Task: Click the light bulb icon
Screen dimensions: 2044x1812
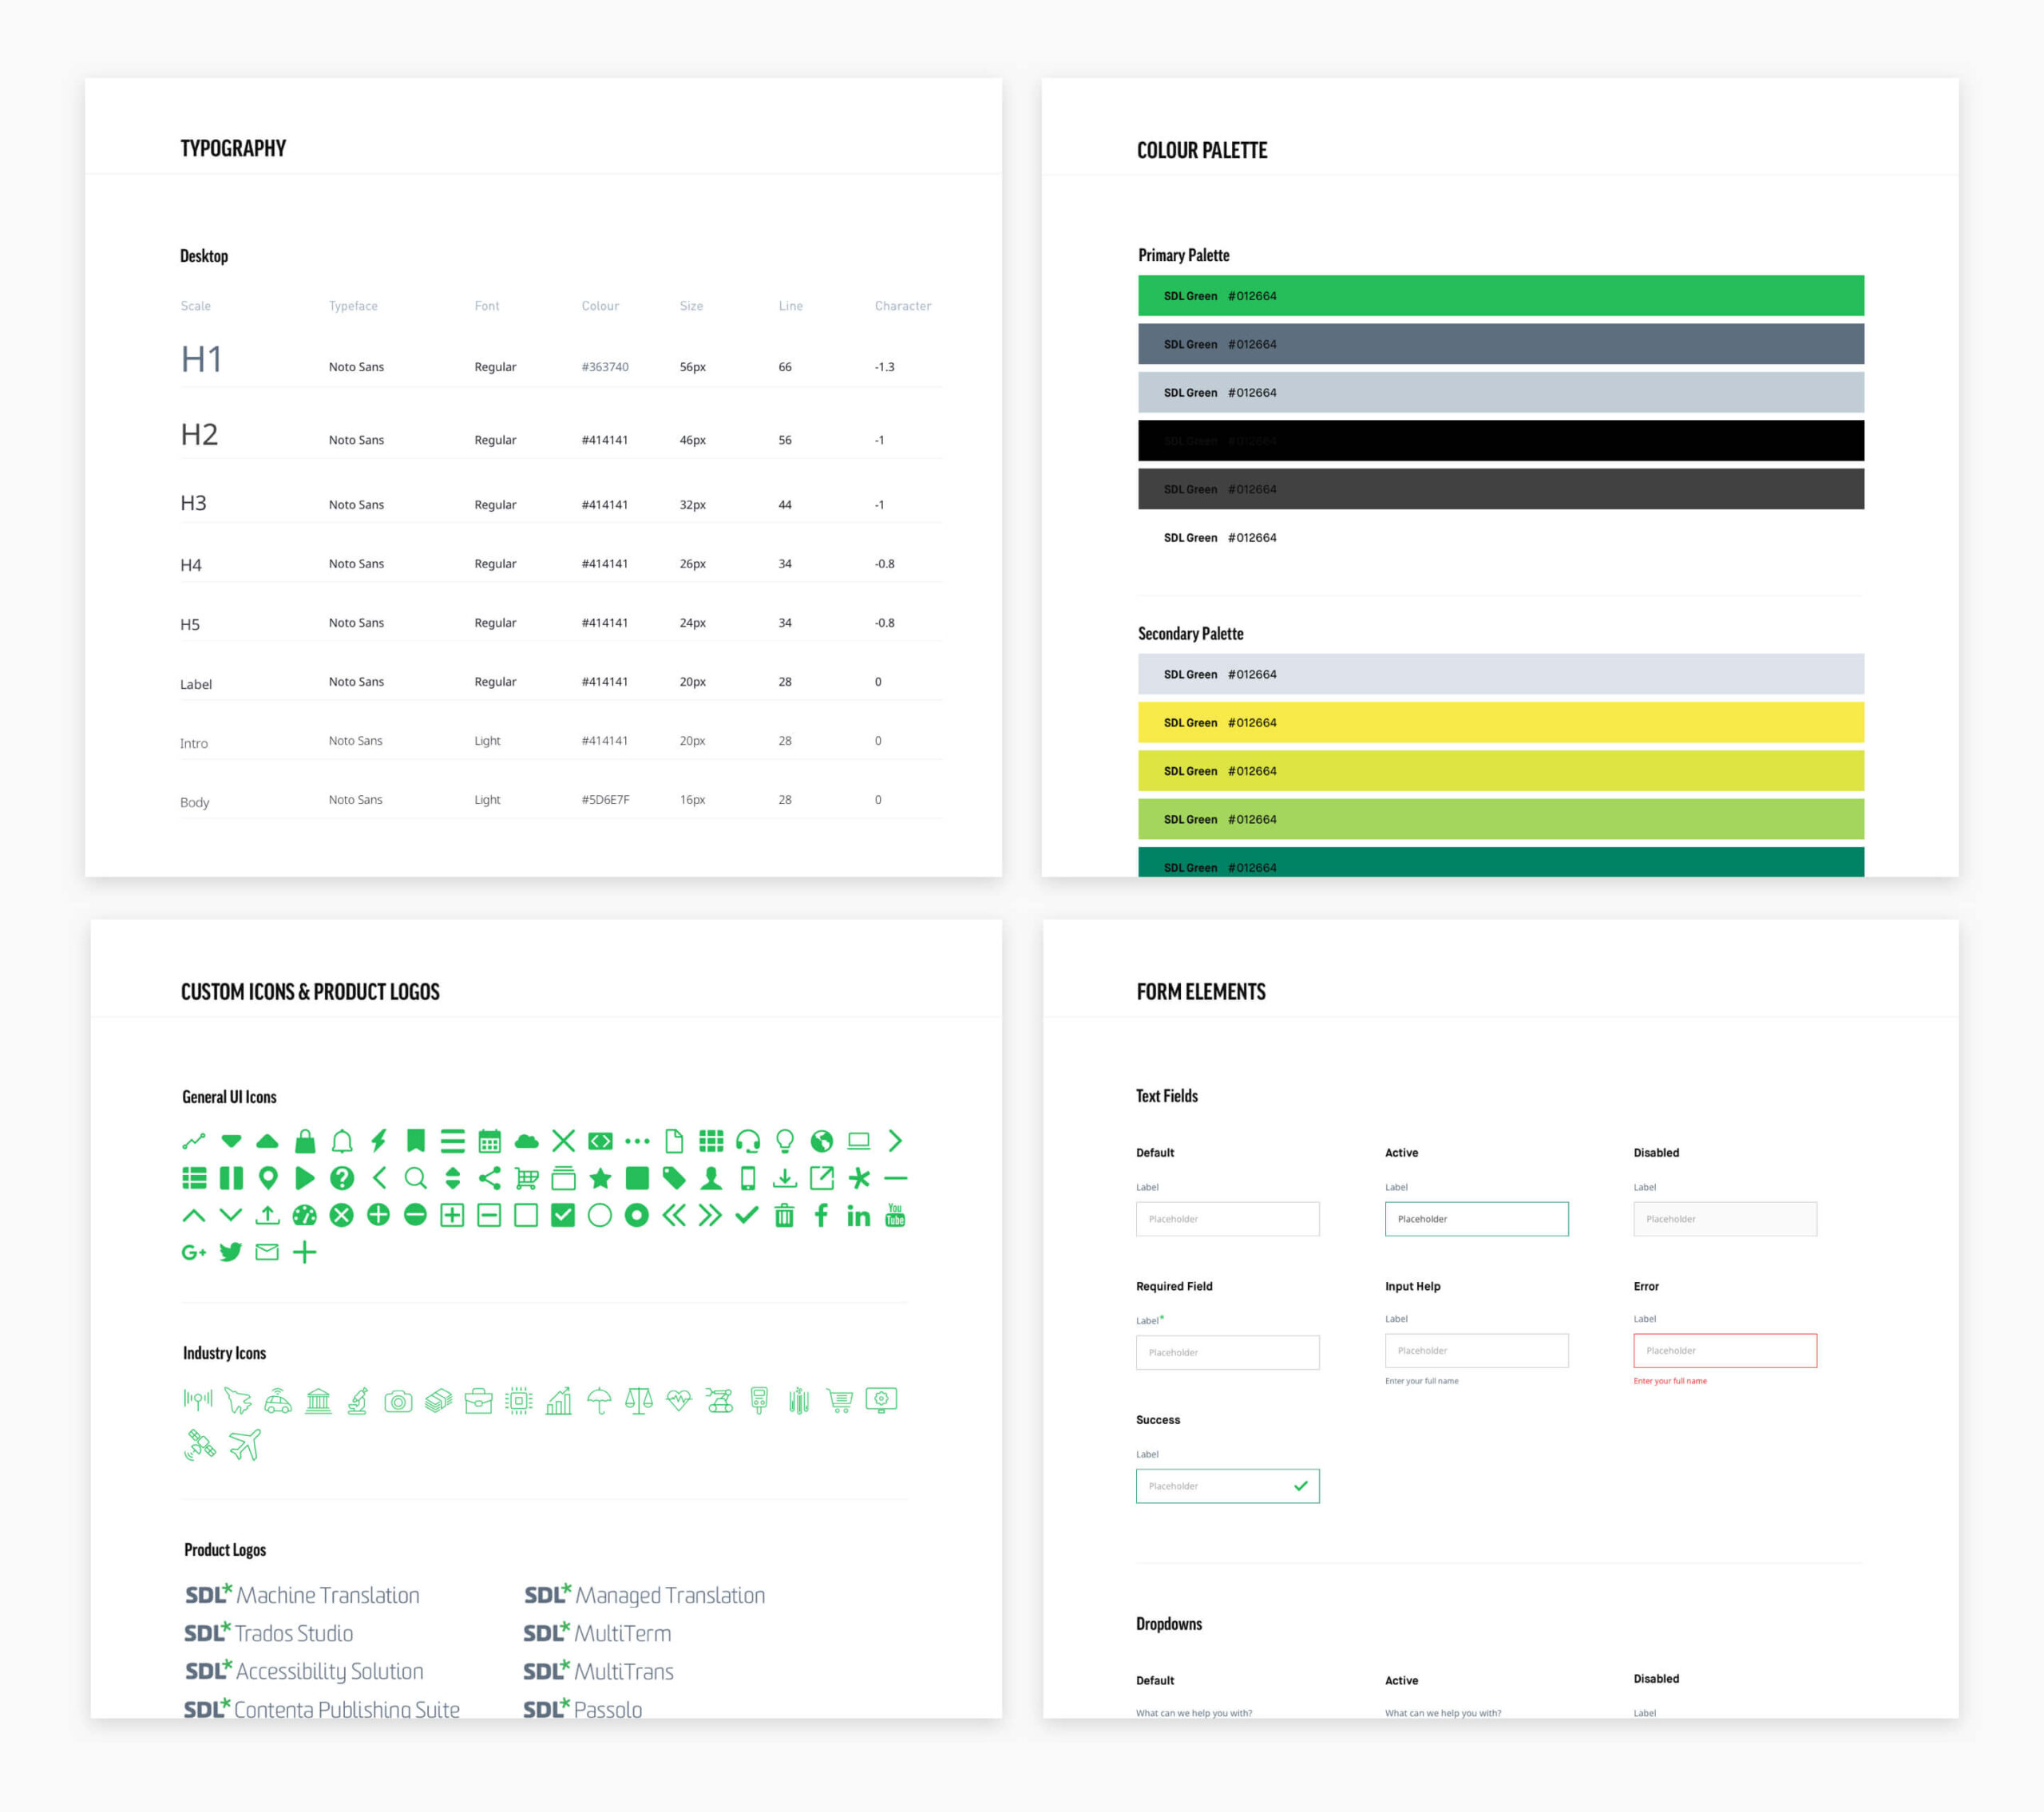Action: (785, 1141)
